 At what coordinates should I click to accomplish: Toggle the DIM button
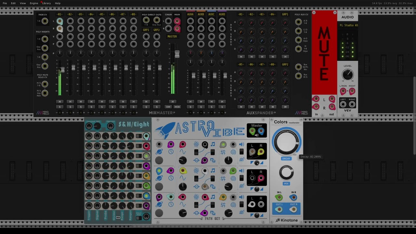[168, 107]
